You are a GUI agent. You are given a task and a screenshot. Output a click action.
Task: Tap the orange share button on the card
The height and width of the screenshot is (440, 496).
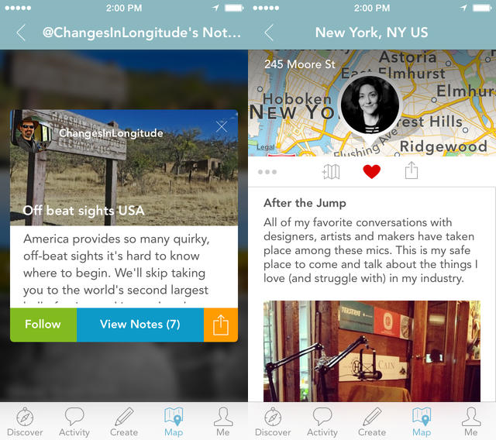221,325
